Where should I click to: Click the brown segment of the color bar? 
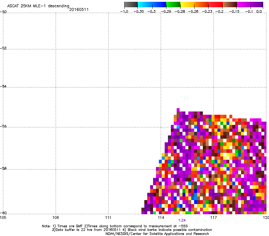230,4
